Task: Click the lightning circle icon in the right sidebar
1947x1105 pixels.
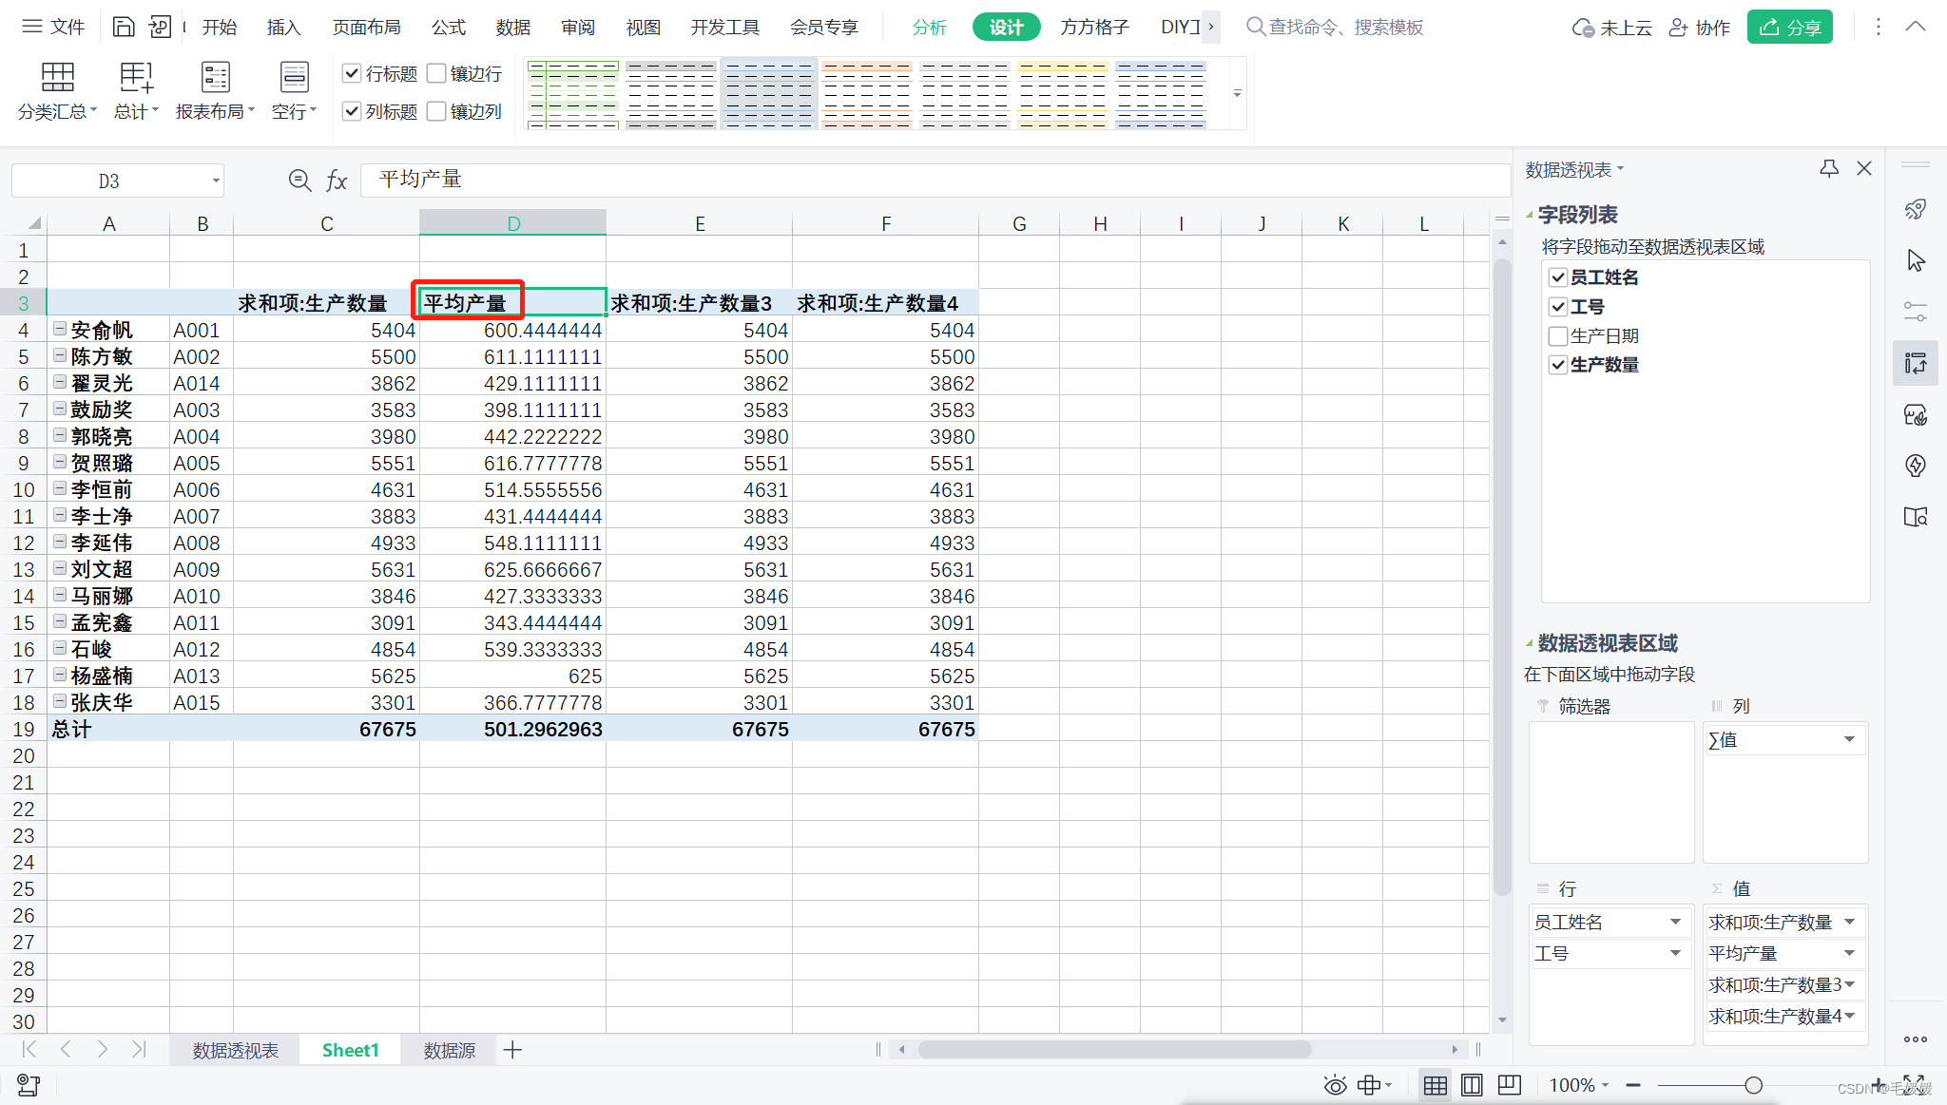Action: point(1916,466)
